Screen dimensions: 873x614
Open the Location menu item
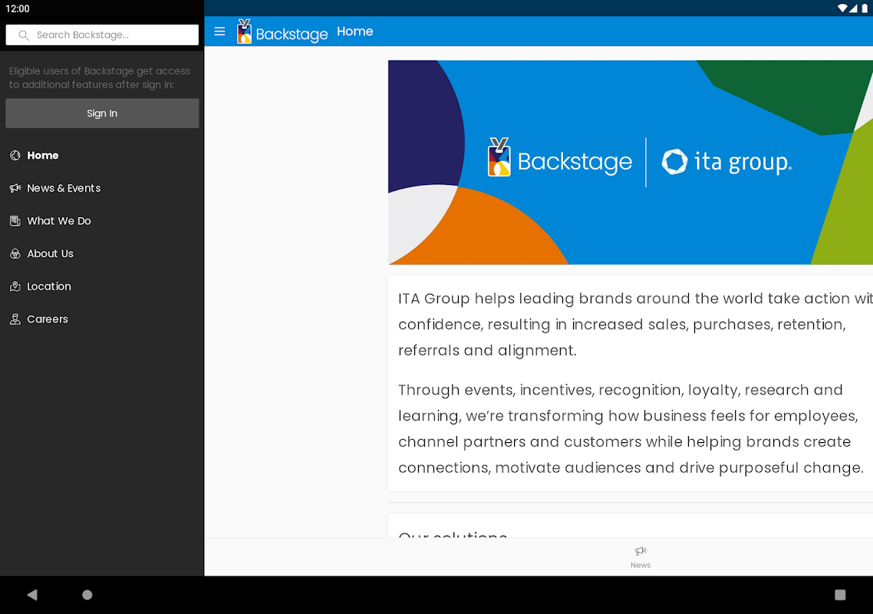(102, 286)
